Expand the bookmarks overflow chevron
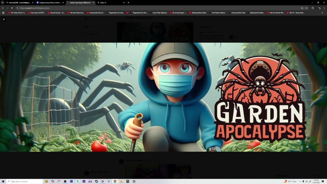This screenshot has height=184, width=327. 322,13
